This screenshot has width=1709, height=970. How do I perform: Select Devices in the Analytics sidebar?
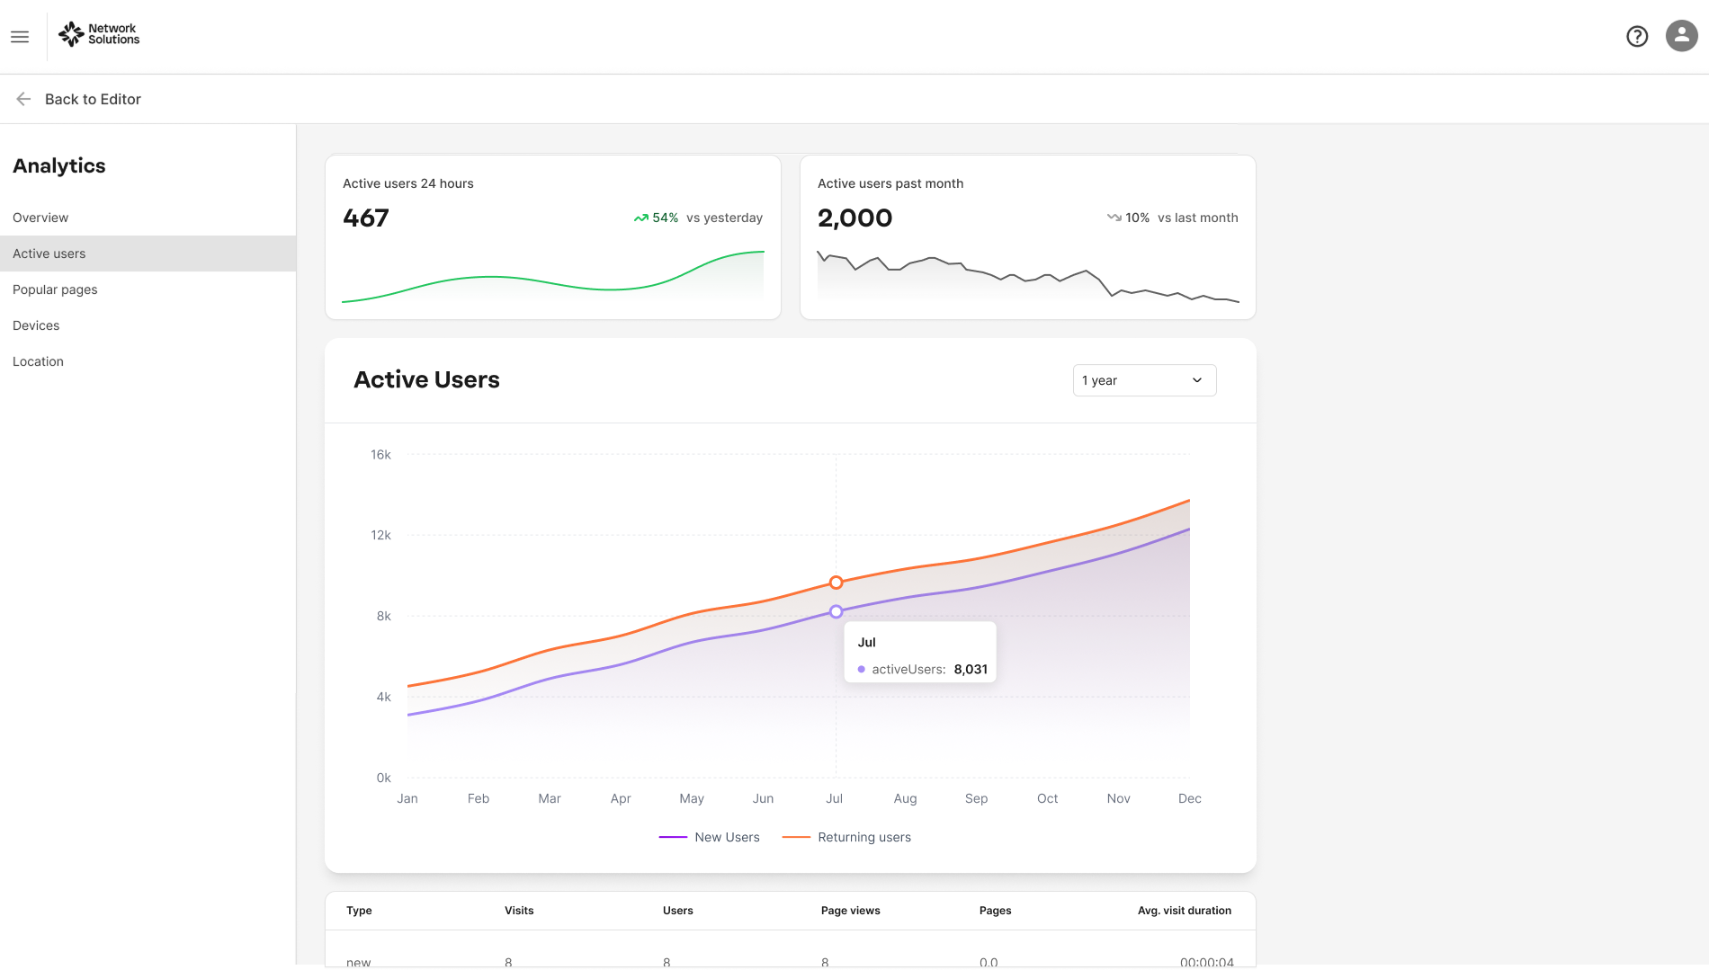pyautogui.click(x=36, y=325)
